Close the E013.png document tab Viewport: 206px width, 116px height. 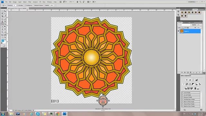(x=28, y=8)
